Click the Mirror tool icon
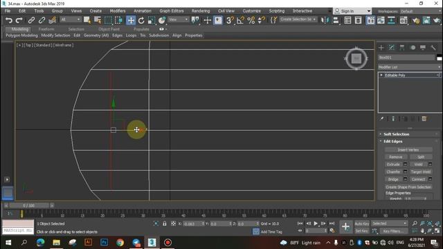This screenshot has width=443, height=249. click(x=325, y=20)
